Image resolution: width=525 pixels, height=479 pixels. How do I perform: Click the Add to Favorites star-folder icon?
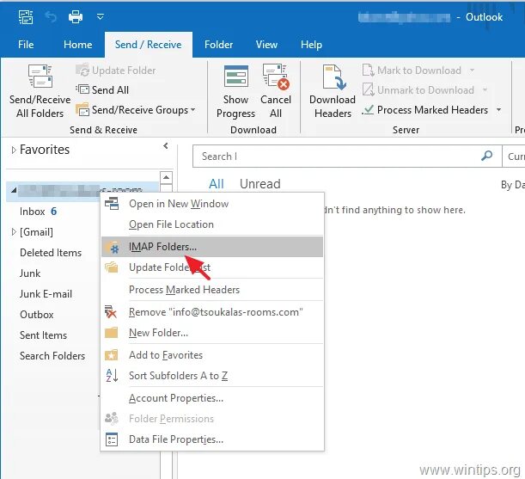pyautogui.click(x=111, y=354)
